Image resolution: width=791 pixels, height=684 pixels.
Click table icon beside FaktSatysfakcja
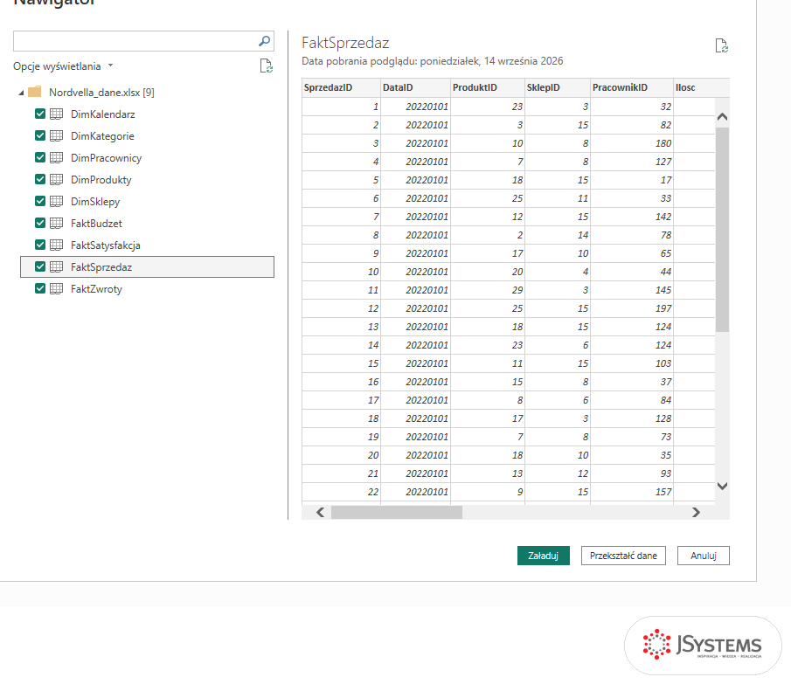coord(57,245)
